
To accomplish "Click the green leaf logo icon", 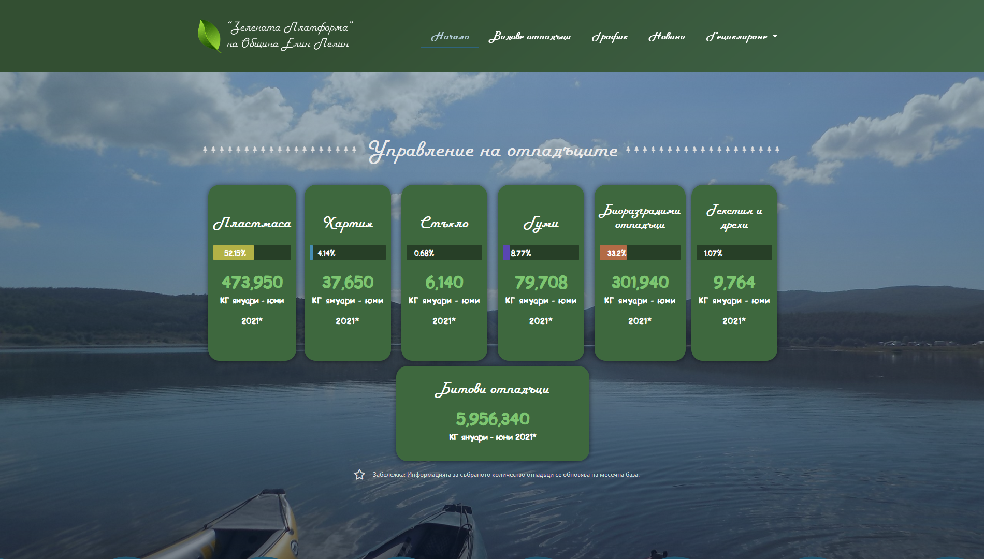I will [209, 36].
